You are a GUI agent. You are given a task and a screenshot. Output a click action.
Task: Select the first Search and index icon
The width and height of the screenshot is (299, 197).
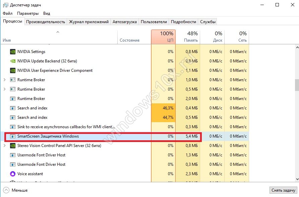[13, 108]
